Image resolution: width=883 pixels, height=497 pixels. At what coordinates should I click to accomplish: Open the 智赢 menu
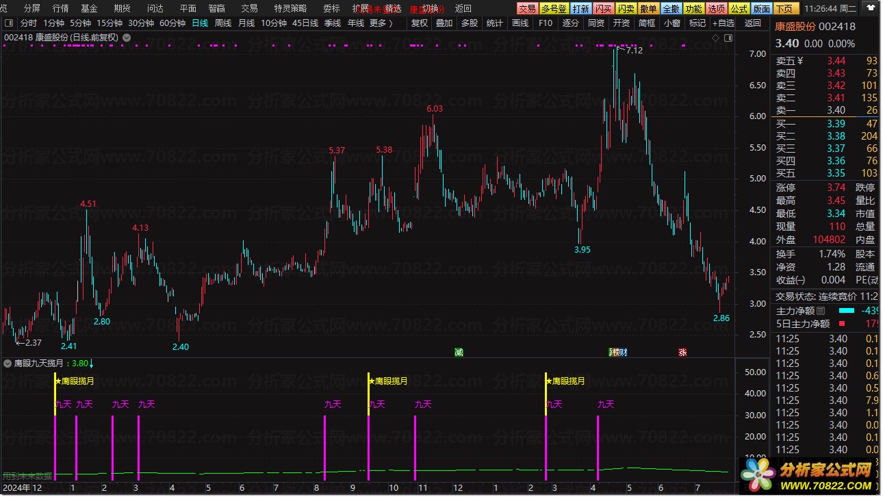[x=216, y=9]
